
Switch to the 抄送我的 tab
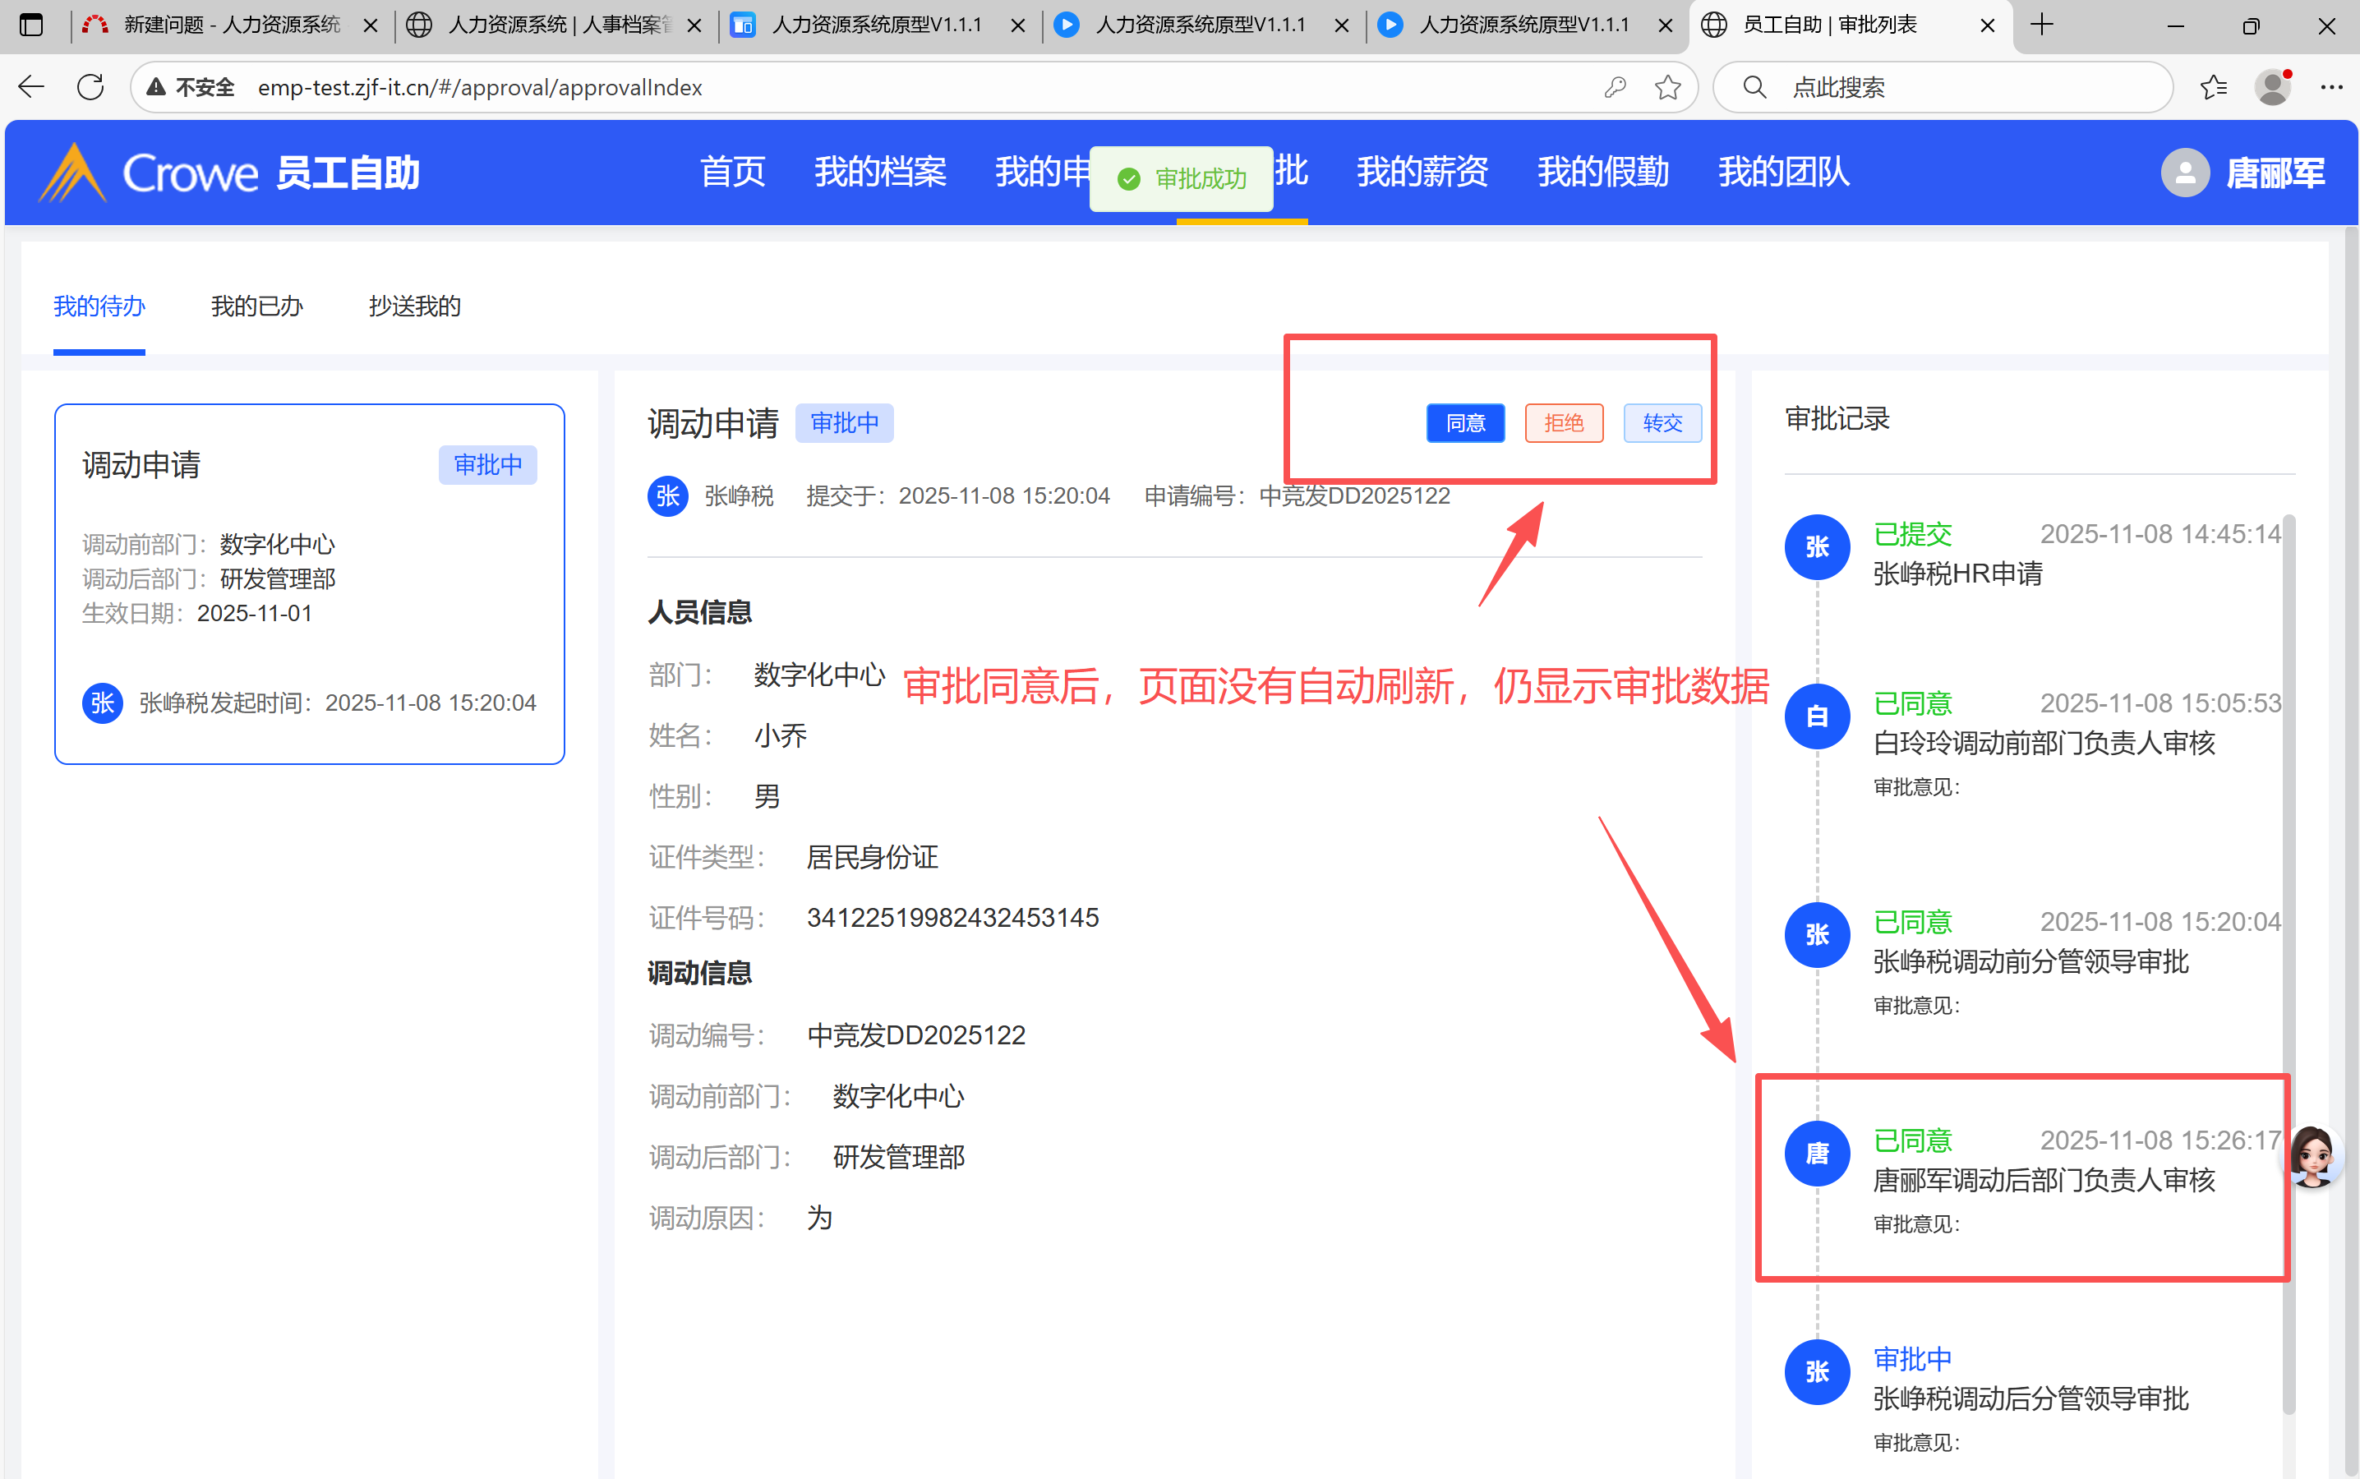pyautogui.click(x=415, y=306)
